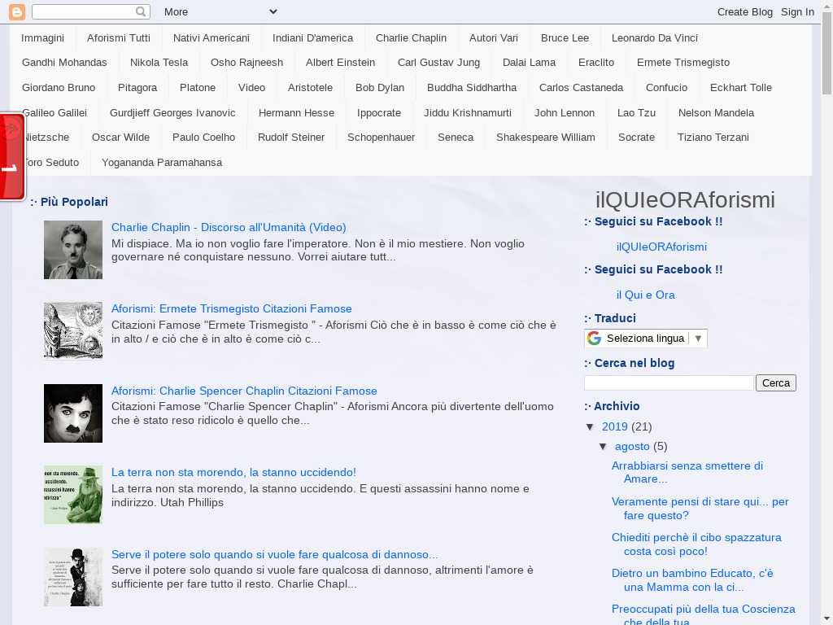
Task: Go to the Paulo Coelho tab
Action: (204, 137)
